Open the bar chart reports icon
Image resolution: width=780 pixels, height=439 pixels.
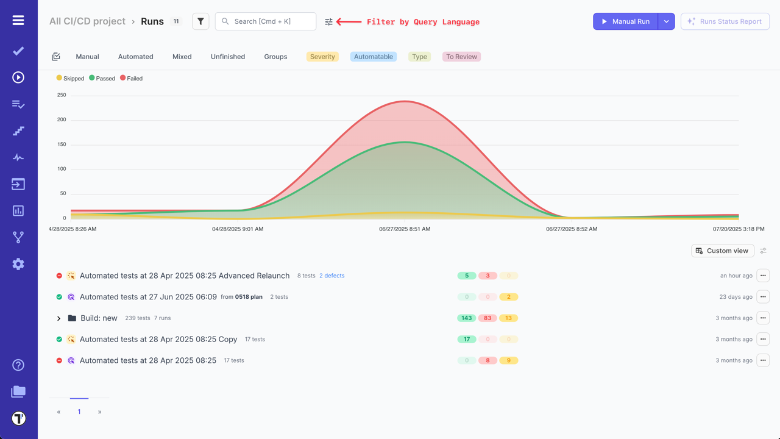pos(18,210)
